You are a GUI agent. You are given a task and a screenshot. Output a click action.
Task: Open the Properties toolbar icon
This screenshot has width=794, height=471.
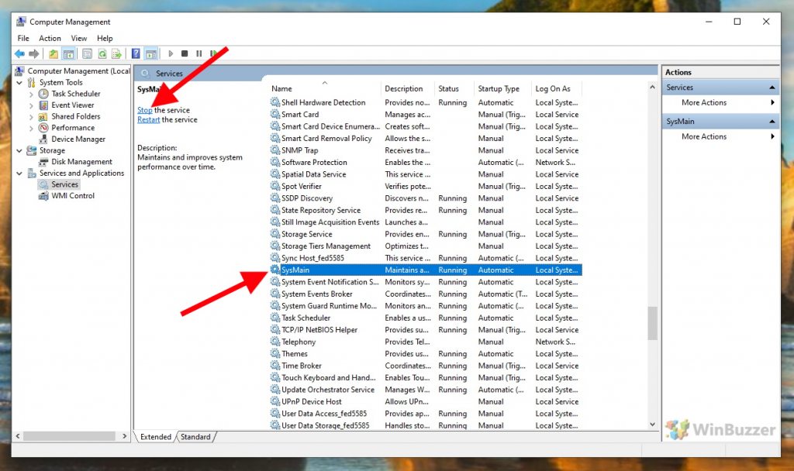(x=87, y=53)
